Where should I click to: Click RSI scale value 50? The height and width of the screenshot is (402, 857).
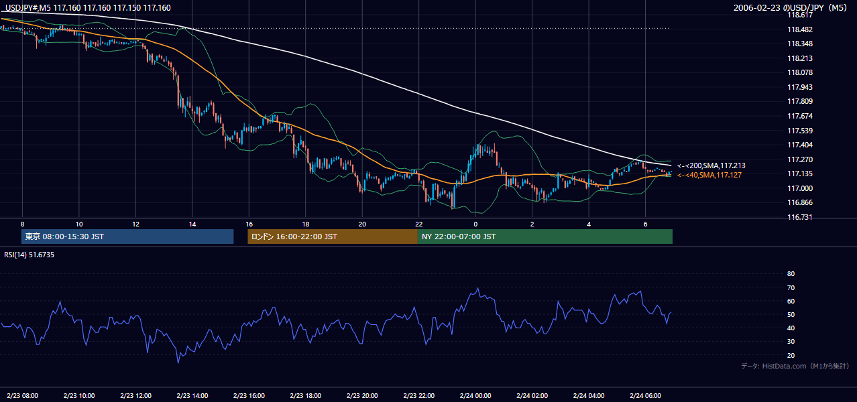point(791,314)
